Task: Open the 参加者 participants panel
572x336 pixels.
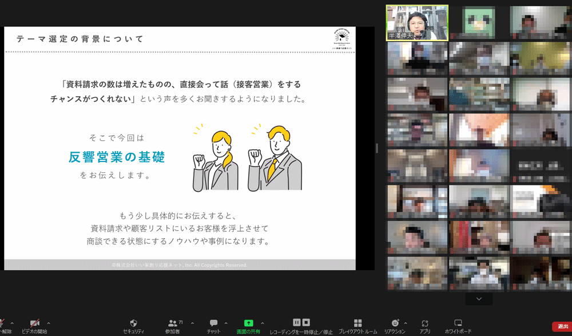Action: coord(172,323)
